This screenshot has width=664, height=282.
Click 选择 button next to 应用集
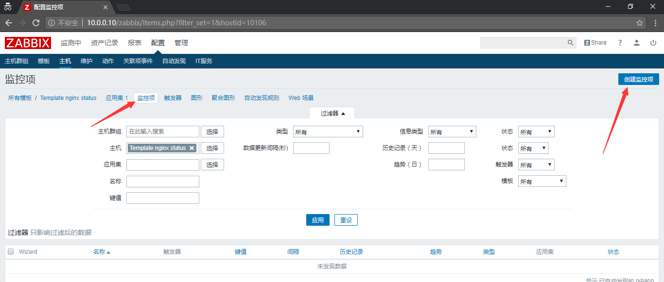pos(212,165)
